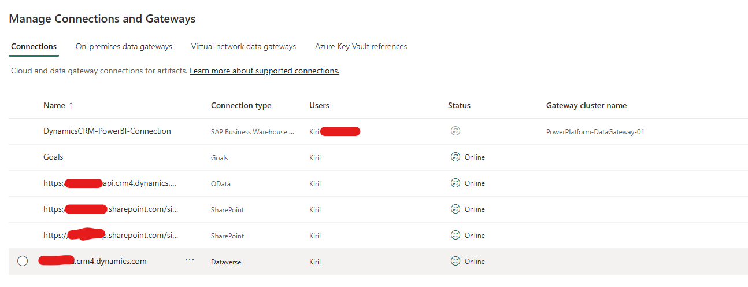This screenshot has height=287, width=748.
Task: Open more options for crm4.dynamics.com connection
Action: [x=190, y=260]
